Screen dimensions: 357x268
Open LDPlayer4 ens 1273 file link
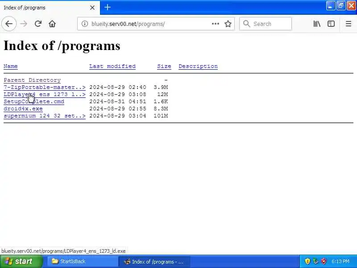(x=45, y=94)
